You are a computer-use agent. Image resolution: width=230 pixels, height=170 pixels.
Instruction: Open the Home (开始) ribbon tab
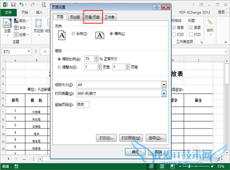tap(24, 12)
